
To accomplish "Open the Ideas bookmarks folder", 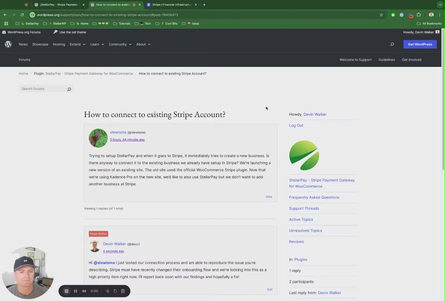I will [190, 23].
